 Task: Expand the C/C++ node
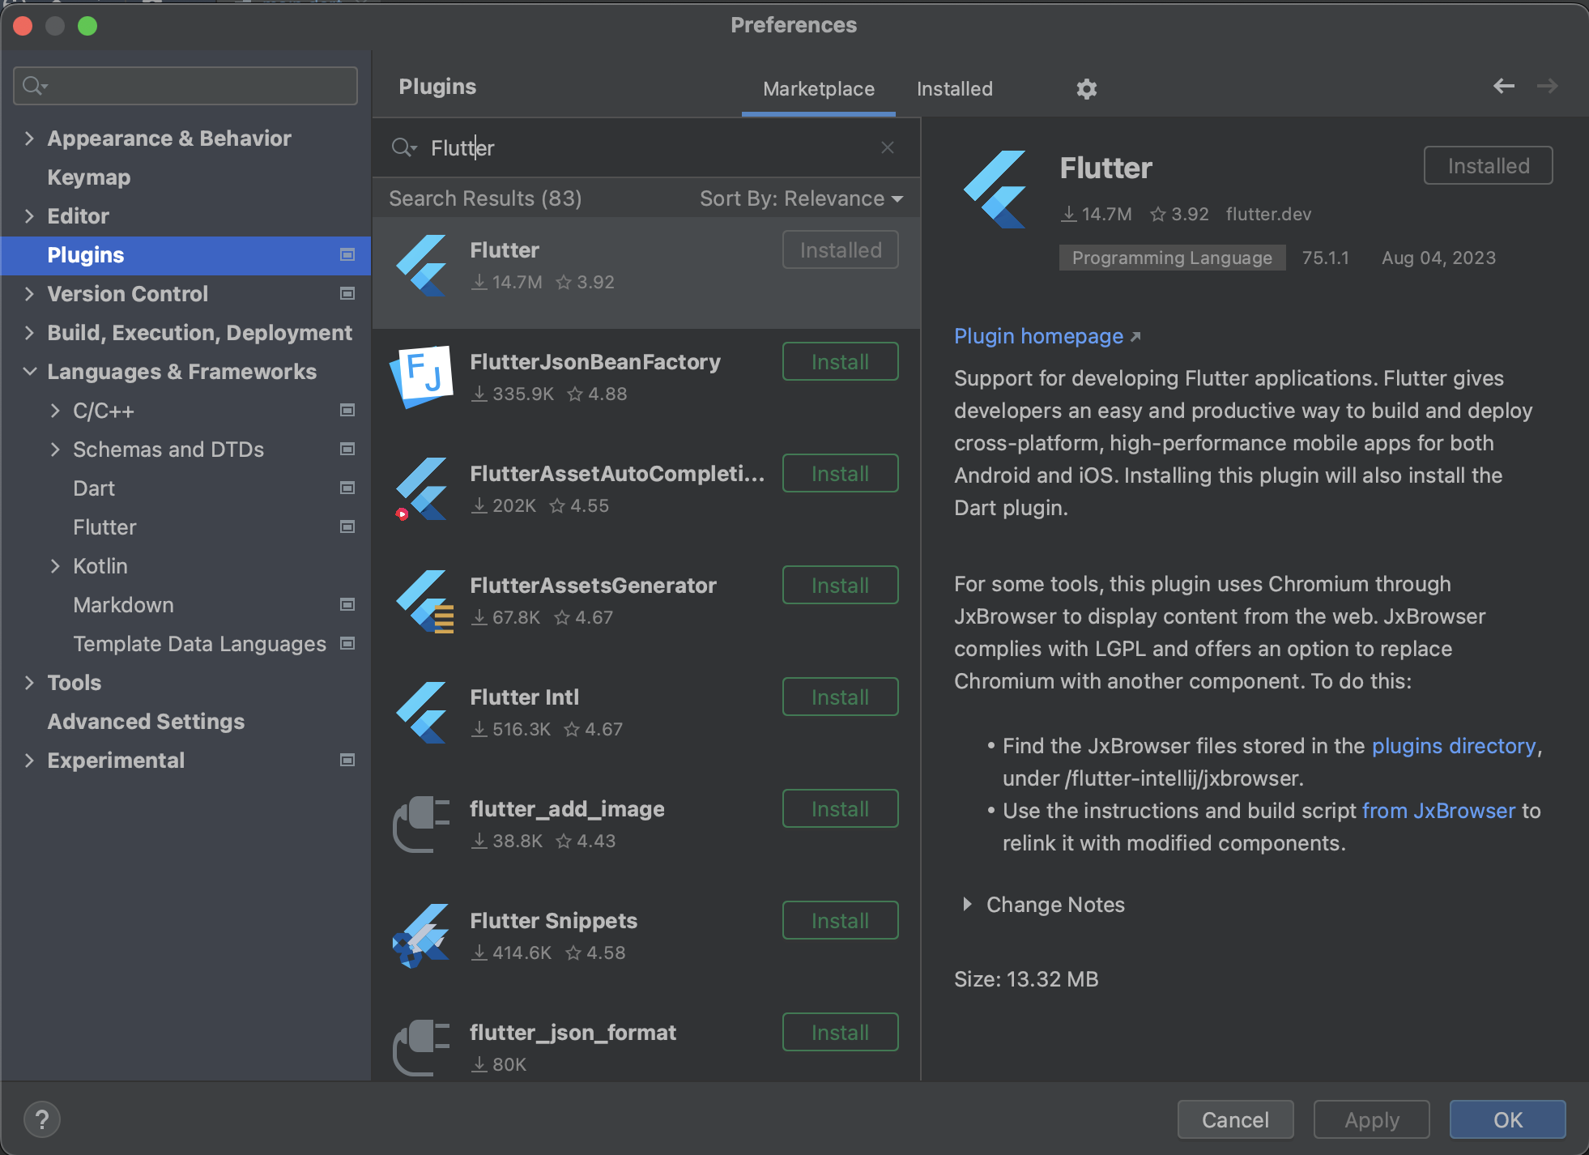55,411
